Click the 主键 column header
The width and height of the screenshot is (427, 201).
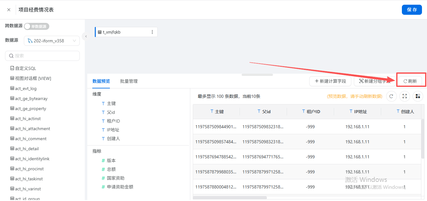(x=216, y=112)
